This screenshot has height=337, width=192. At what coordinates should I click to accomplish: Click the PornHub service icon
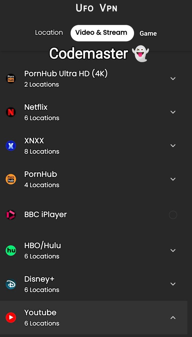click(x=11, y=179)
